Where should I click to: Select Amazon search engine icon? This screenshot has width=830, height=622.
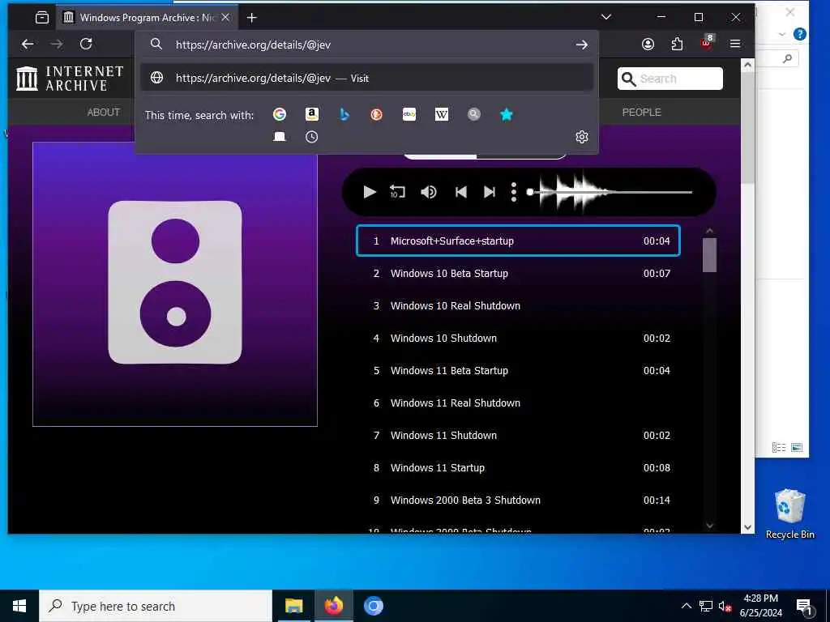click(x=312, y=114)
